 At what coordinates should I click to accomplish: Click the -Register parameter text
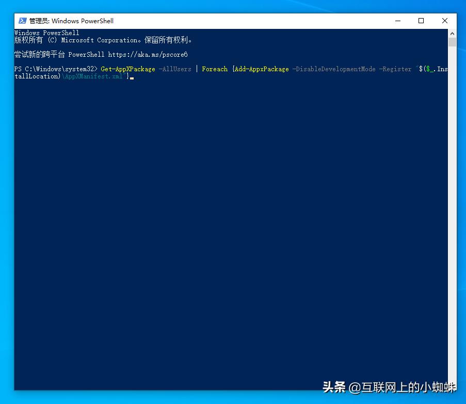395,69
